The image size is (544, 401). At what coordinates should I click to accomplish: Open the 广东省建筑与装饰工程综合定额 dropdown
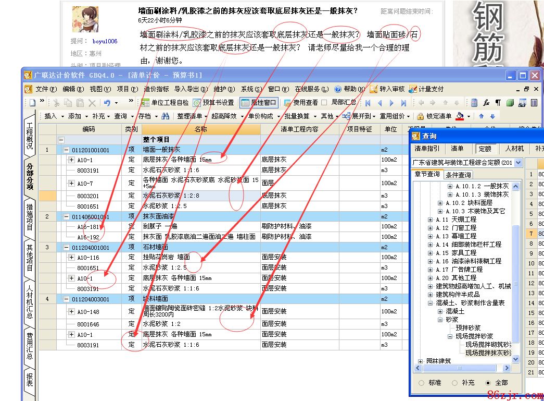click(517, 163)
